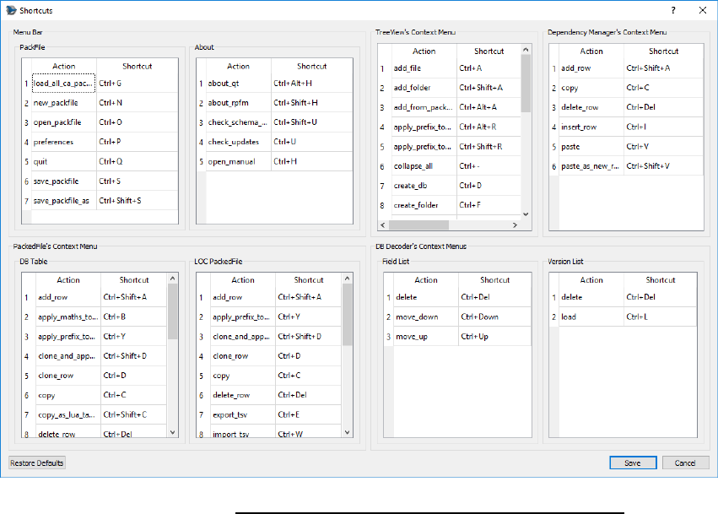Click the Shortcut column header in the Field List table
The width and height of the screenshot is (718, 514).
494,280
